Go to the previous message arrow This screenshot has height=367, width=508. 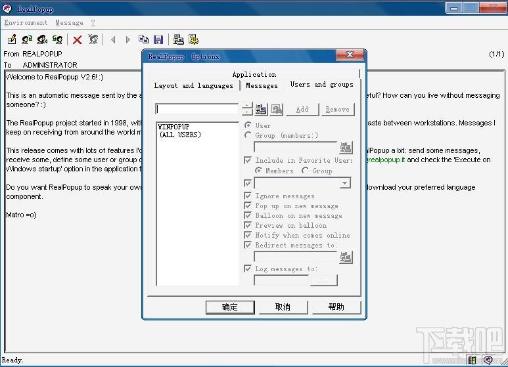click(x=113, y=40)
